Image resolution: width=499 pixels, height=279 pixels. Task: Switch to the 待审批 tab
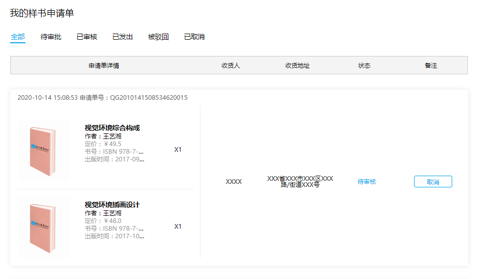(x=51, y=37)
